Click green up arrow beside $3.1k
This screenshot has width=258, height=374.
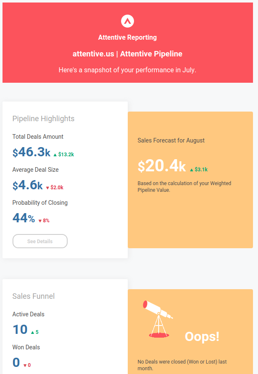[x=192, y=170]
